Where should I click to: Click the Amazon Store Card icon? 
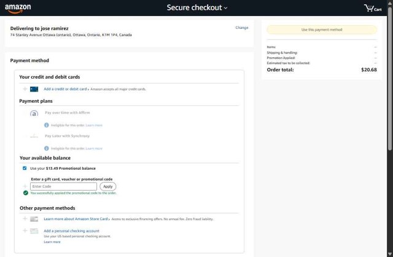pyautogui.click(x=34, y=219)
